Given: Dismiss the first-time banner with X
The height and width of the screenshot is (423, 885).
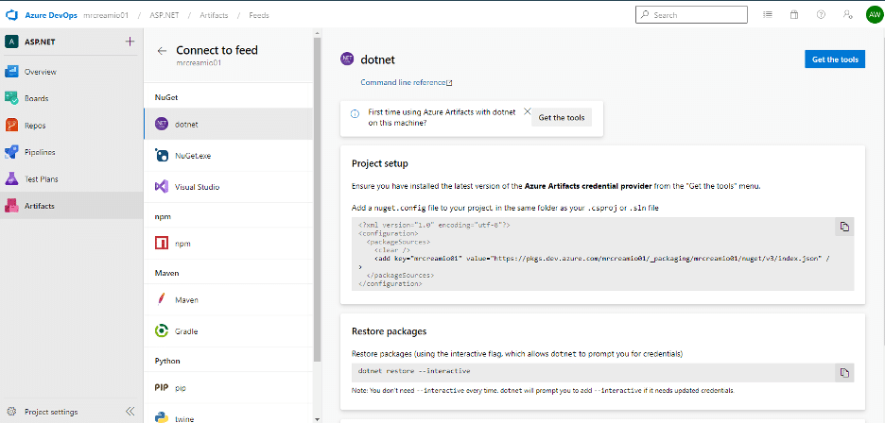Looking at the screenshot, I should 528,111.
